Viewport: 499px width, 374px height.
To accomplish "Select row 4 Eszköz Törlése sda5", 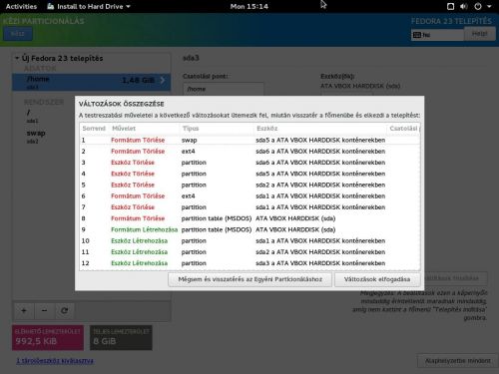I will [249, 174].
